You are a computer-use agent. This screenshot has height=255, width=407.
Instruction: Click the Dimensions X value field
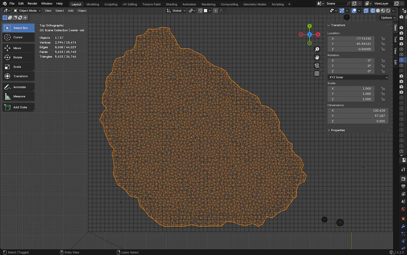358,110
